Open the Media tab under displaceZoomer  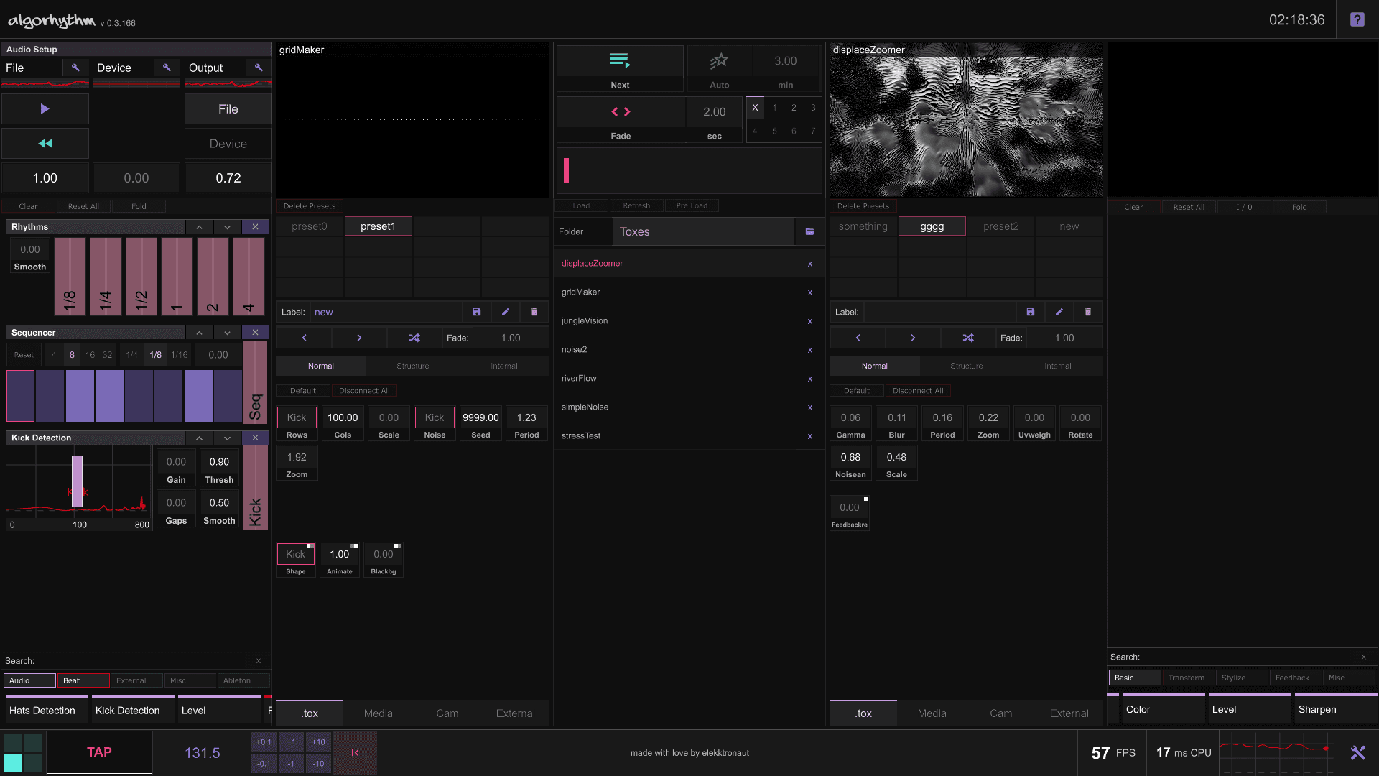pos(932,713)
